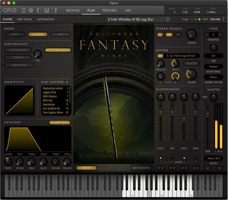Click the reverb HC filter knob
Screen dimensions: 228x200
175,76
